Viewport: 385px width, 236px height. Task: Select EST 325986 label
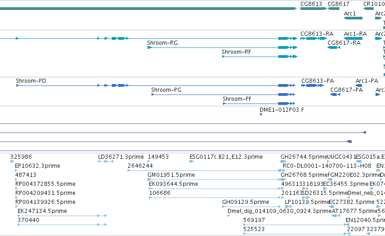tap(21, 157)
